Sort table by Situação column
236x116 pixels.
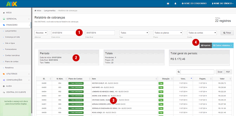166,79
